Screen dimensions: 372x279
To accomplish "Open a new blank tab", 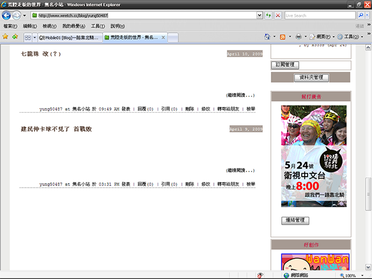I will coord(173,37).
